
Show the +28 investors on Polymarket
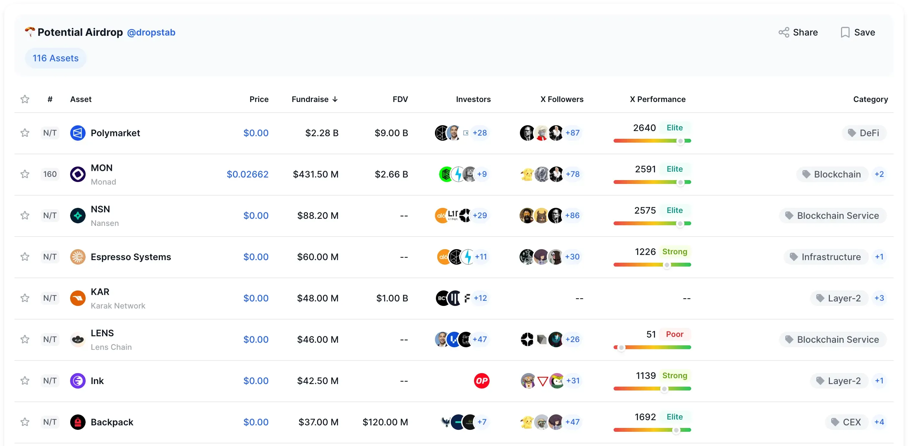pyautogui.click(x=480, y=133)
